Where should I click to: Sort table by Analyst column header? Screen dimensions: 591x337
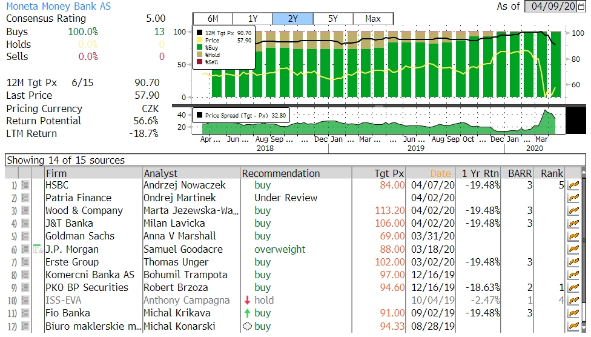point(191,173)
